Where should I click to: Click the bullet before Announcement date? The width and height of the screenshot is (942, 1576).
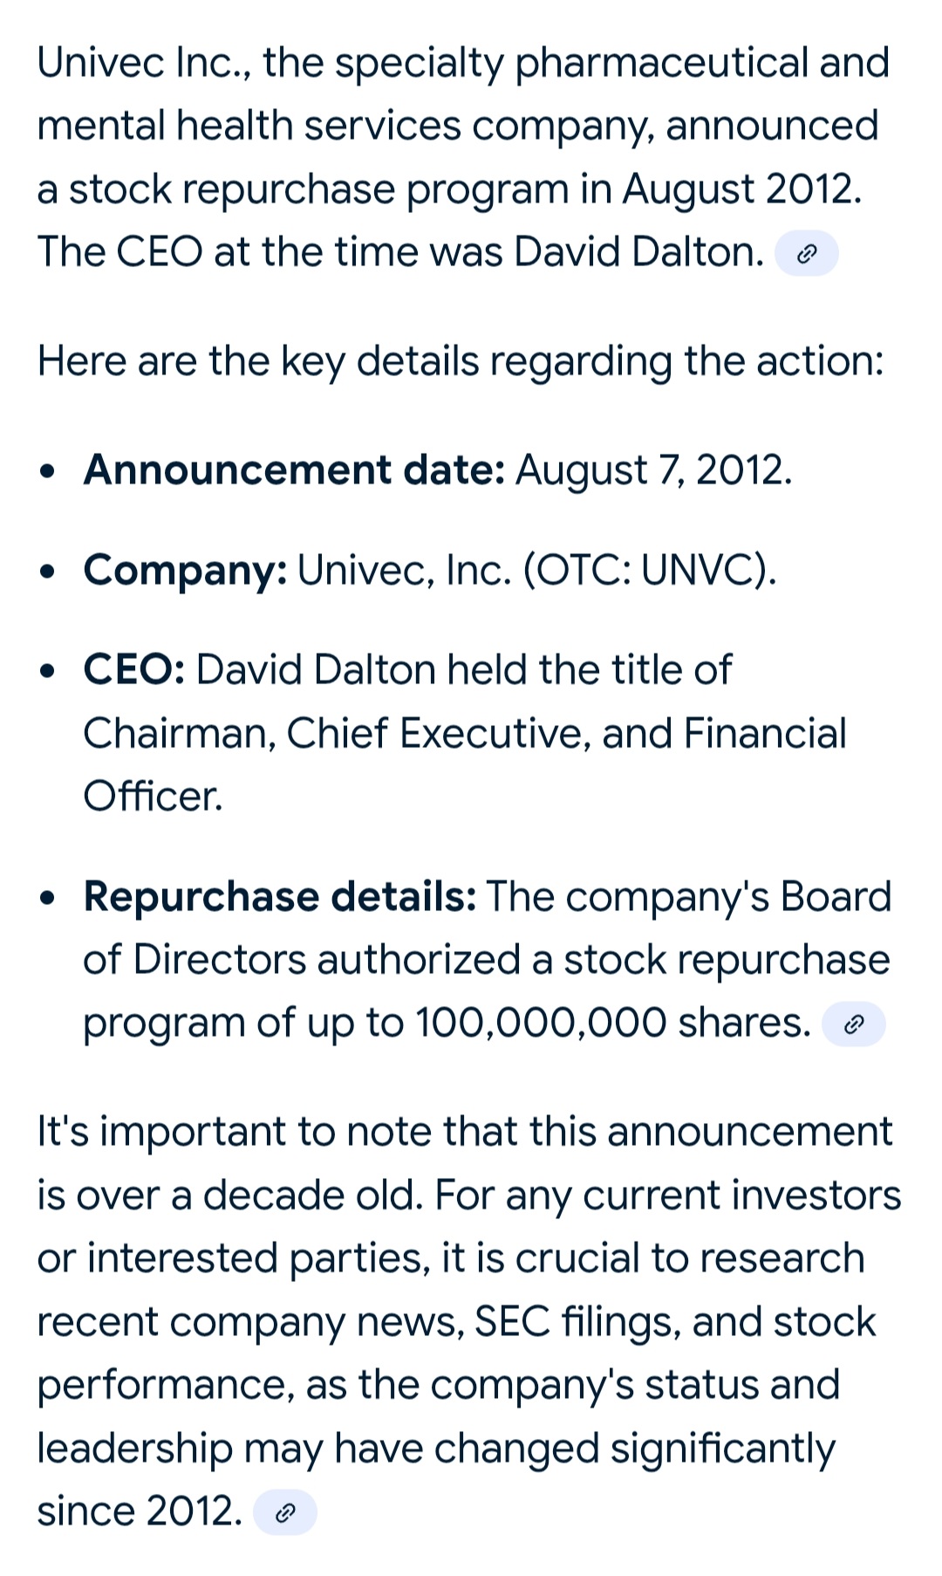50,472
